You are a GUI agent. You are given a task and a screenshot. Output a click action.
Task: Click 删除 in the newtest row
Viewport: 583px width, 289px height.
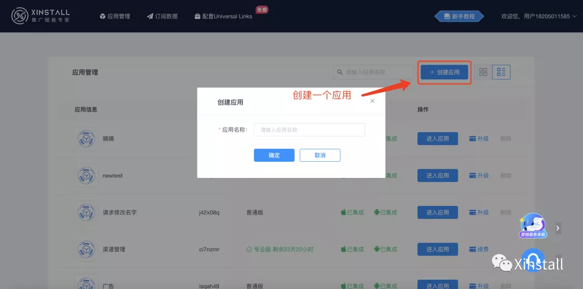[506, 175]
